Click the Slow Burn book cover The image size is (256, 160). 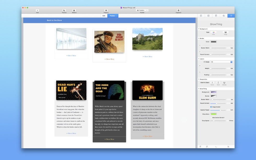tap(147, 90)
